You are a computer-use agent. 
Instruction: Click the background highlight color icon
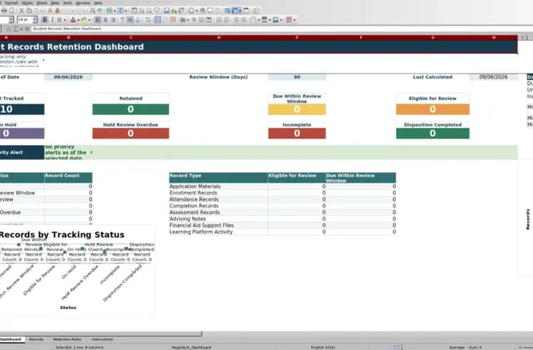point(83,20)
